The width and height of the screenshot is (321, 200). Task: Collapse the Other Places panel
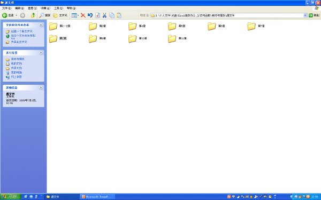coord(41,53)
